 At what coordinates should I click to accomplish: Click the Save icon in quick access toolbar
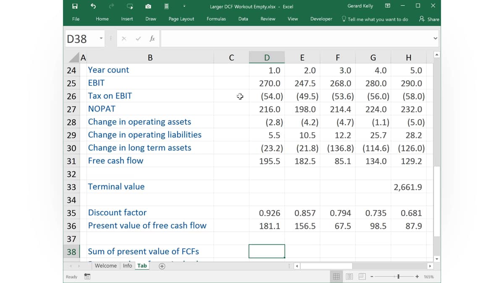pos(75,6)
